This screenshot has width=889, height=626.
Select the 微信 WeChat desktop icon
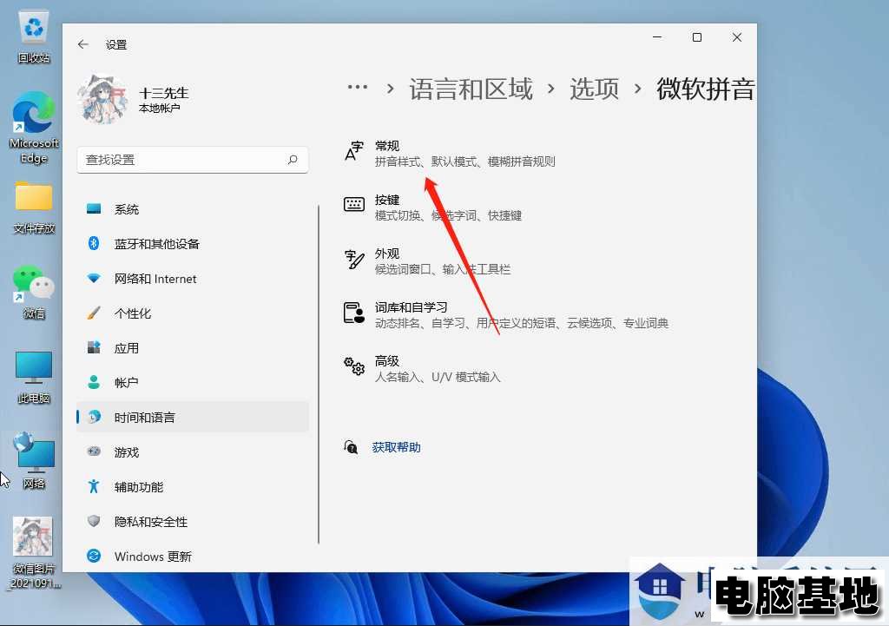click(34, 292)
